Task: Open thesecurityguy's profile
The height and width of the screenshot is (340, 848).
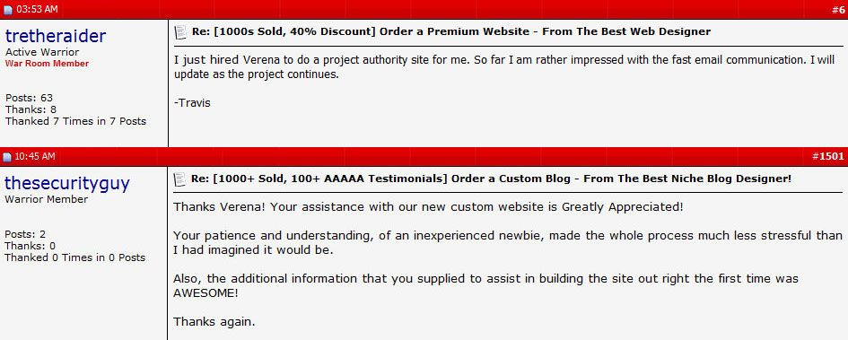Action: [67, 183]
